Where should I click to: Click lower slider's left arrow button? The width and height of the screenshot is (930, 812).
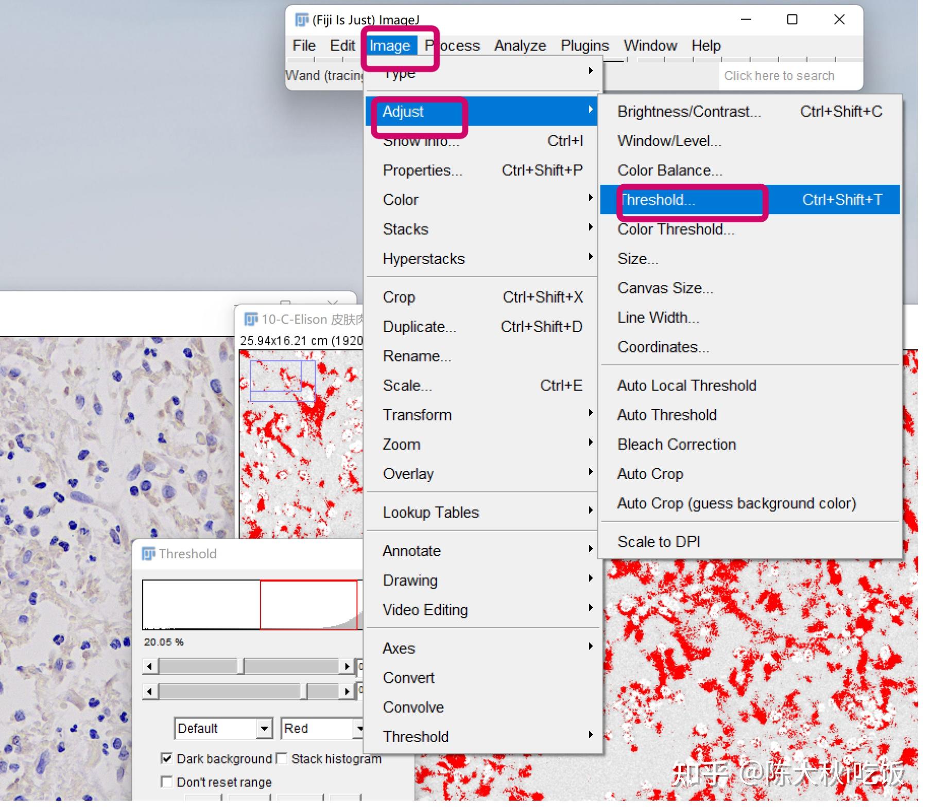click(149, 691)
